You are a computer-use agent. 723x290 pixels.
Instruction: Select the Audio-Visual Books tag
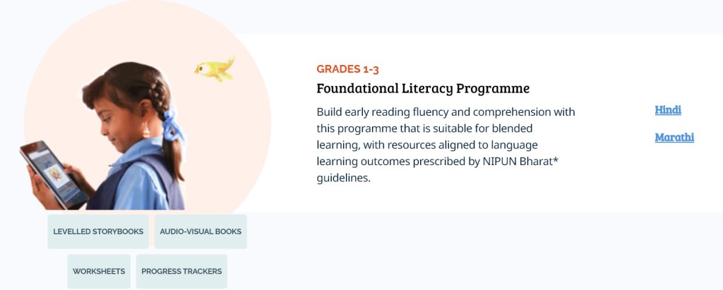tap(201, 231)
